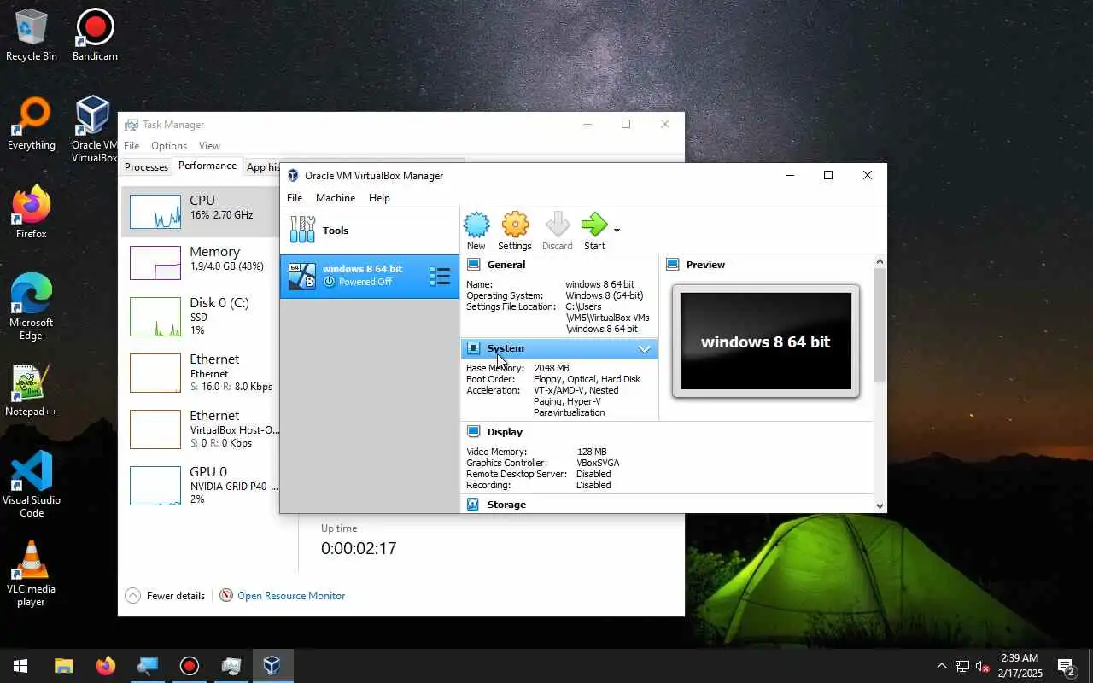Select the windows 8 64 bit machine
The width and height of the screenshot is (1093, 683).
(369, 276)
